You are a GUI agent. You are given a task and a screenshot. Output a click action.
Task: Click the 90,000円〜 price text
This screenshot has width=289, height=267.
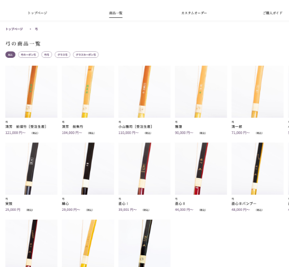[184, 133]
